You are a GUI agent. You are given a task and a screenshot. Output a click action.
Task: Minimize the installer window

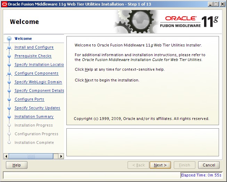click(210, 4)
